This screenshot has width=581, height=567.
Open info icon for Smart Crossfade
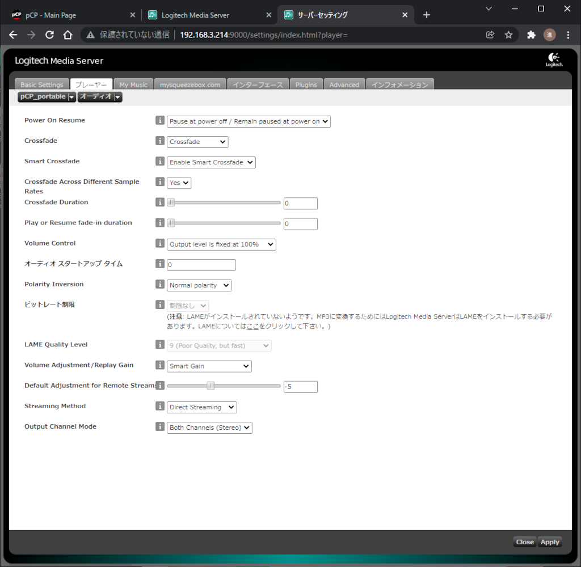click(159, 161)
